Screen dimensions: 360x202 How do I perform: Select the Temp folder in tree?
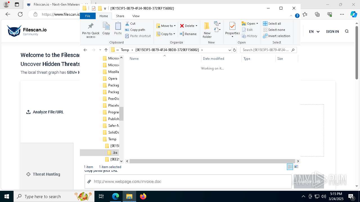[110, 139]
